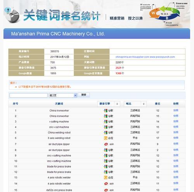Click keyword cnc v cut machine

click(x=59, y=127)
